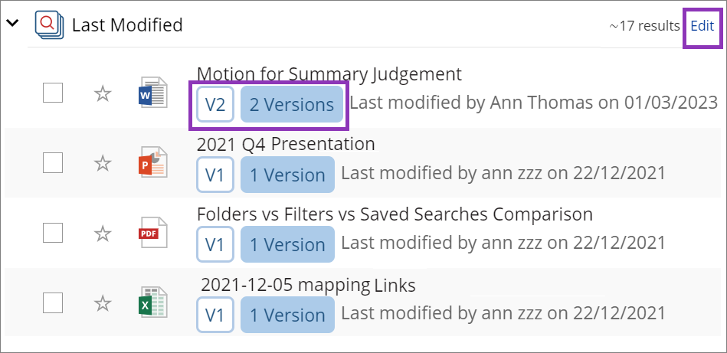Open Motion for Summary Judgement title
This screenshot has height=353, width=727.
pos(329,74)
